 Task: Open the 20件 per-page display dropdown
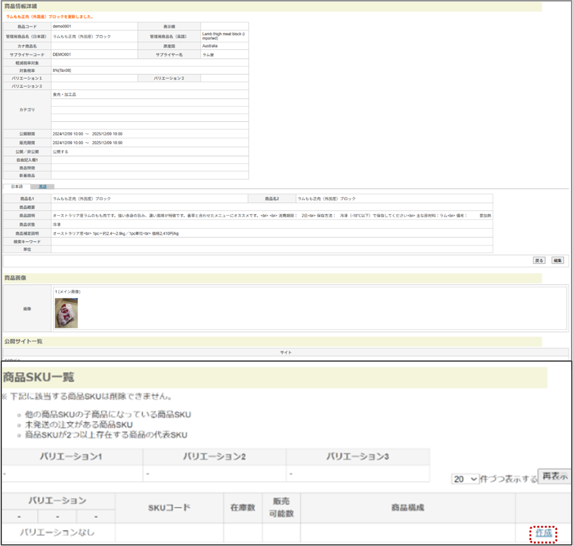pyautogui.click(x=466, y=479)
